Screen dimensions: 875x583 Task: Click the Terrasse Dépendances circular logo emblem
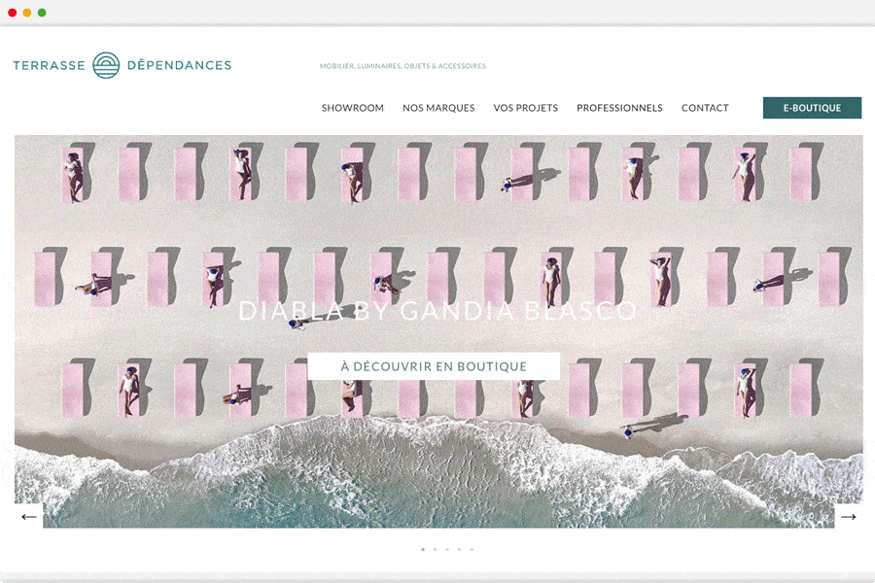click(x=106, y=65)
